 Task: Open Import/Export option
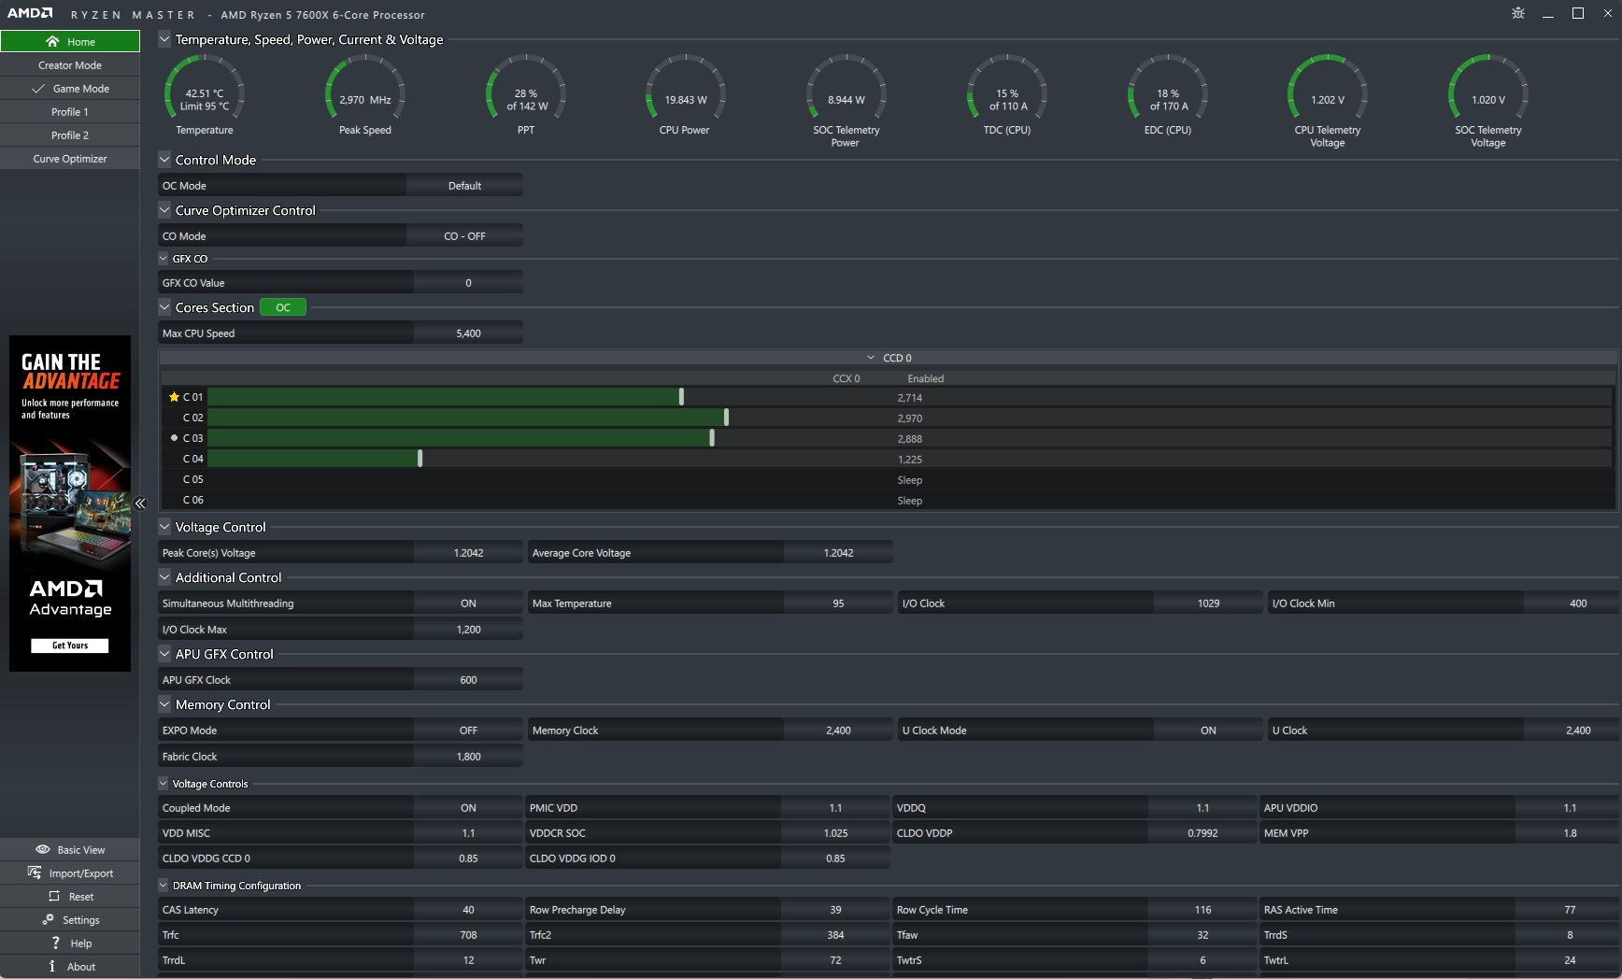coord(70,873)
